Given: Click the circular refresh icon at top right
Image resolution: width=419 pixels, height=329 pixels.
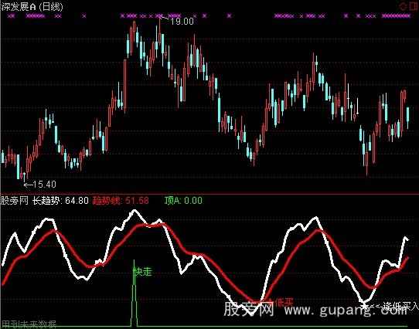Looking at the screenshot, I should 403,6.
